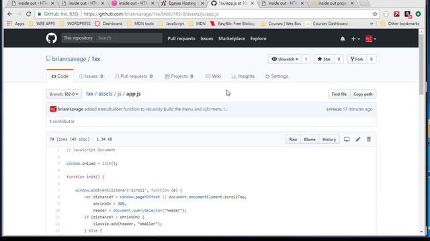Click Pull requests in top navigation

point(181,39)
